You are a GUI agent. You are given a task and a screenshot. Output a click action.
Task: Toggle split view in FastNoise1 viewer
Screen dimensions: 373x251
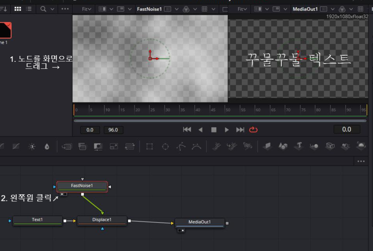pyautogui.click(x=102, y=9)
